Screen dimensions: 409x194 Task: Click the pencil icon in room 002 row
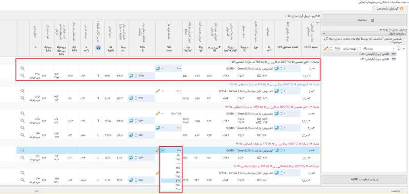click(158, 91)
